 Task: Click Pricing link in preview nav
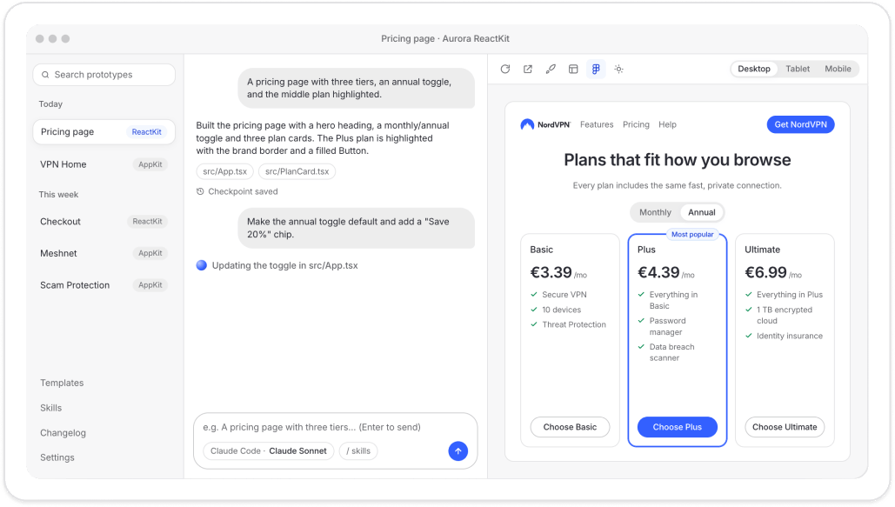pos(636,124)
